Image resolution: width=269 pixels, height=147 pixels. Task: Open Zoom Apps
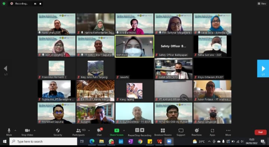click(212, 132)
